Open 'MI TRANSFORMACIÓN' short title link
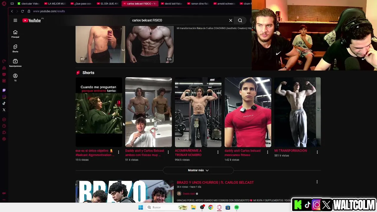This screenshot has height=212, width=377. pyautogui.click(x=291, y=151)
